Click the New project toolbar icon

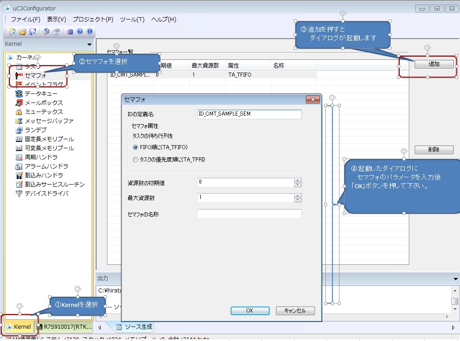click(12, 32)
